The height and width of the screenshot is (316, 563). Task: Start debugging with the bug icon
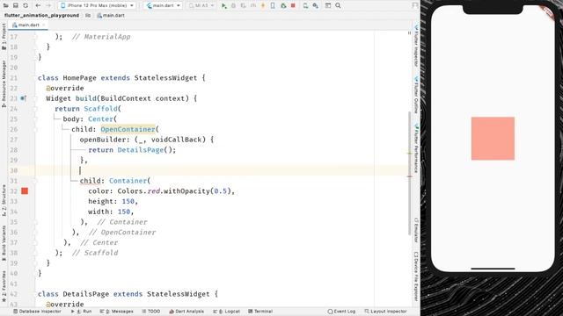tap(233, 5)
